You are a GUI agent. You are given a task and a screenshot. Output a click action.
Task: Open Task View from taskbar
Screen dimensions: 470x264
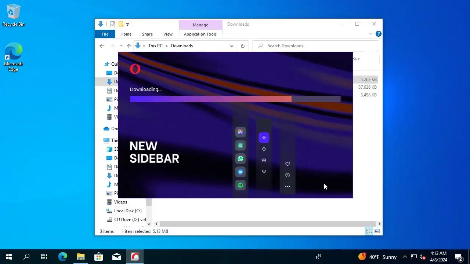coord(44,257)
